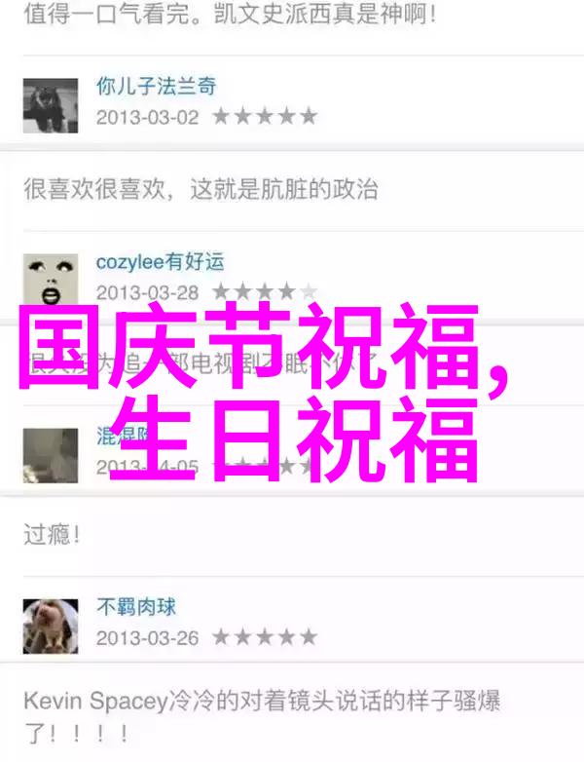Open the review mentioning Kevin Spacey
This screenshot has height=762, width=584.
pyautogui.click(x=262, y=717)
